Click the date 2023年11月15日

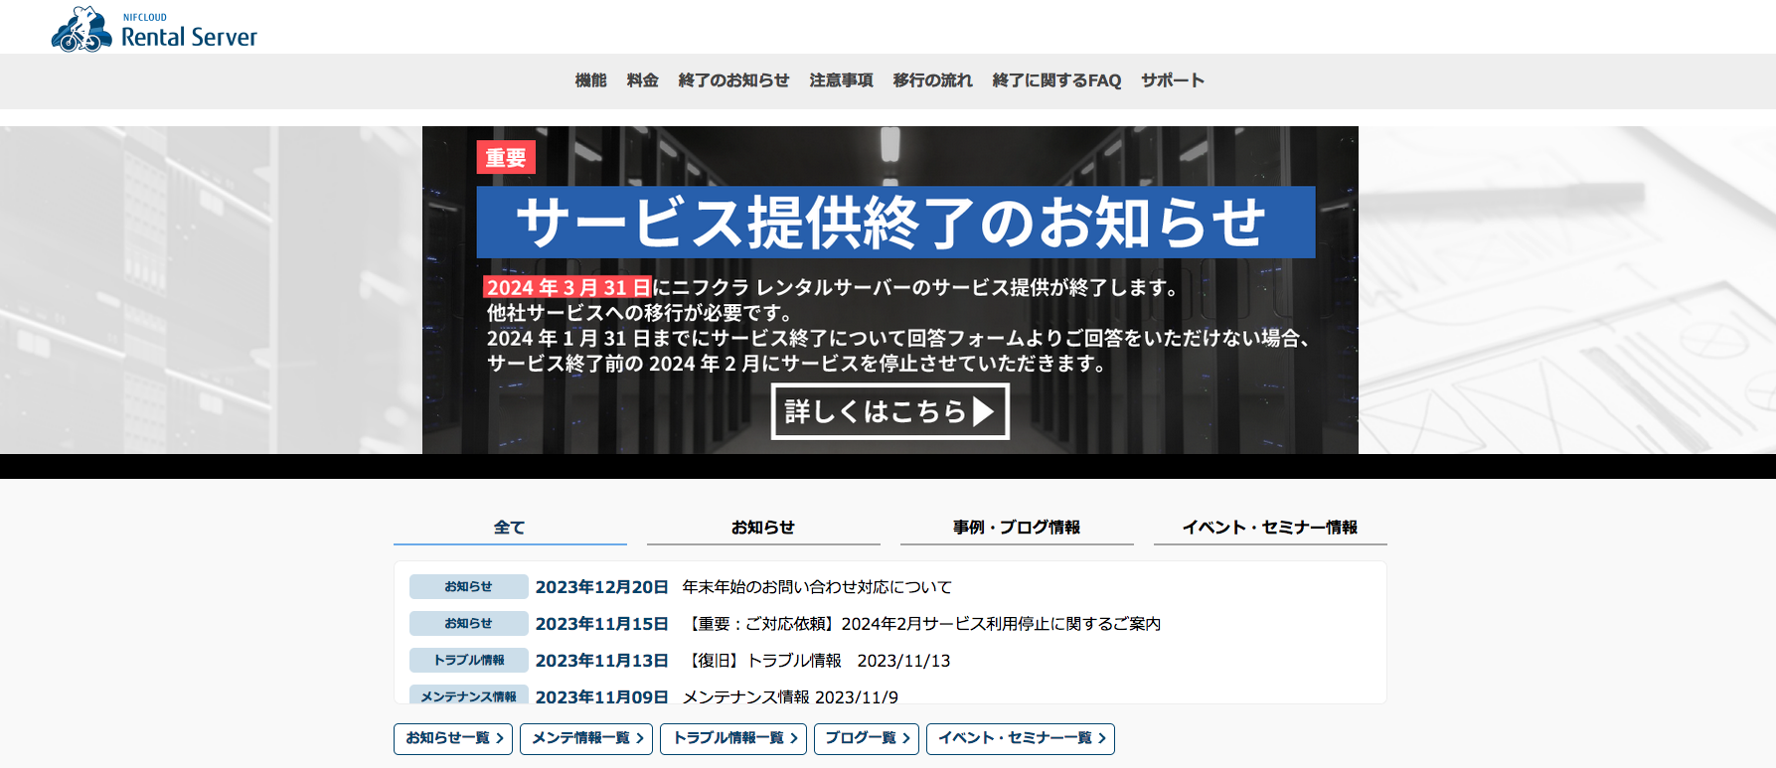click(601, 624)
